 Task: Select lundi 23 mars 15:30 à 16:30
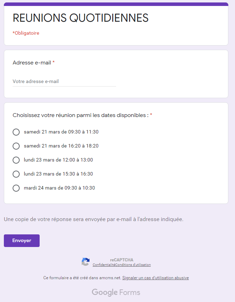coord(16,174)
